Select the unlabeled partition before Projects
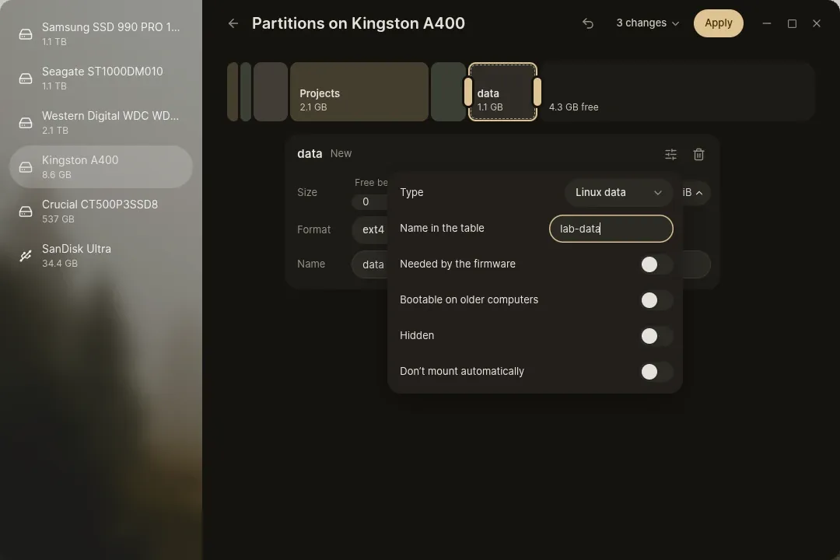The width and height of the screenshot is (840, 560). tap(271, 92)
